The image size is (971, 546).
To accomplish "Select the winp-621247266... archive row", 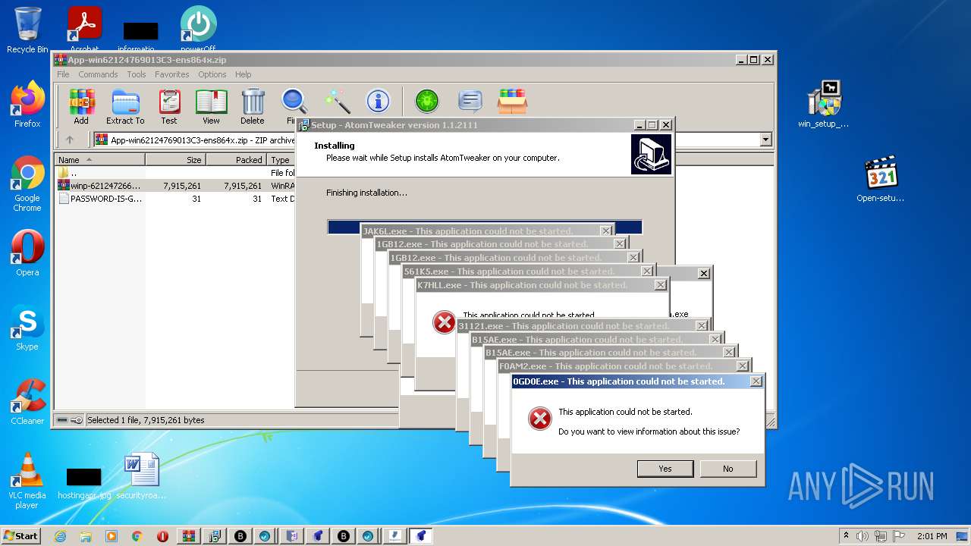I will [174, 186].
